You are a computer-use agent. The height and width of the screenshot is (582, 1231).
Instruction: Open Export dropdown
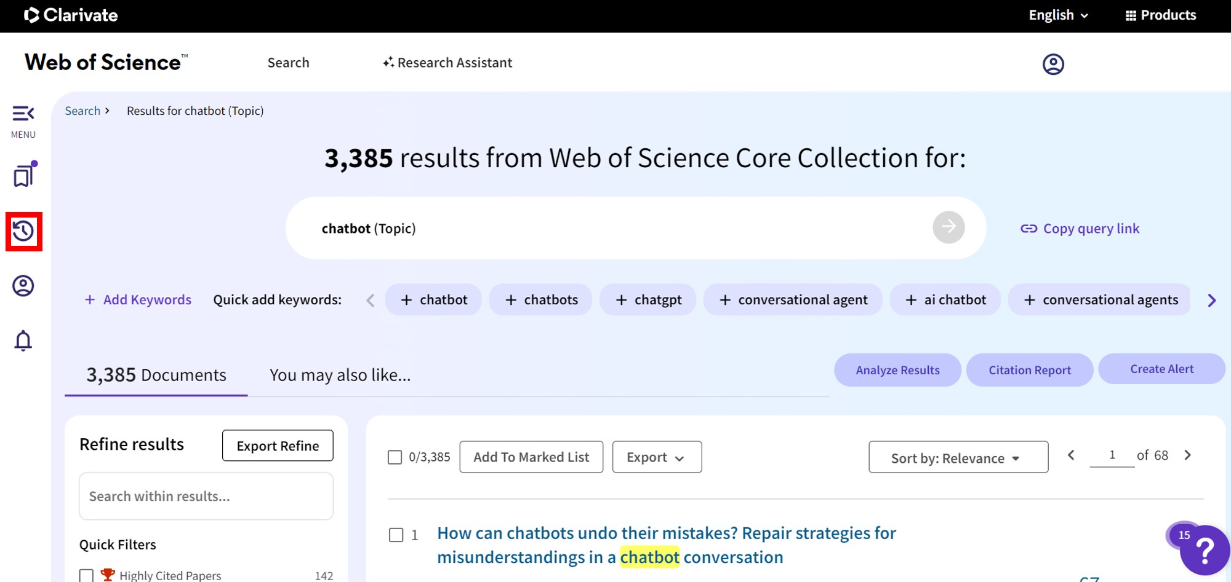click(x=657, y=457)
